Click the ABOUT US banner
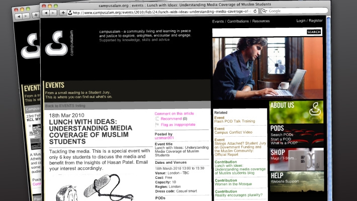Screen dimensions: 357x201 [296, 112]
